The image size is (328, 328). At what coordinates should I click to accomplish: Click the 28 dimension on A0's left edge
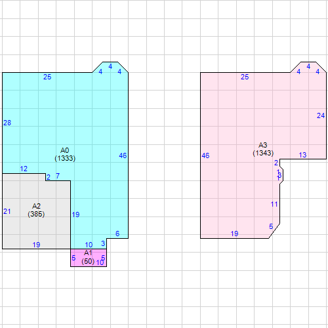[x=7, y=123]
